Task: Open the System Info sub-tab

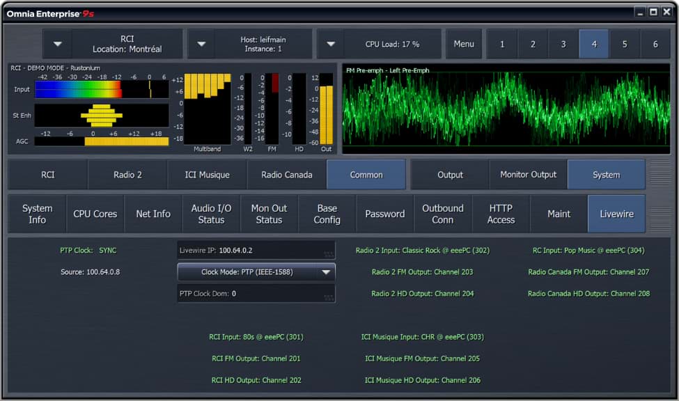Action: [x=37, y=214]
